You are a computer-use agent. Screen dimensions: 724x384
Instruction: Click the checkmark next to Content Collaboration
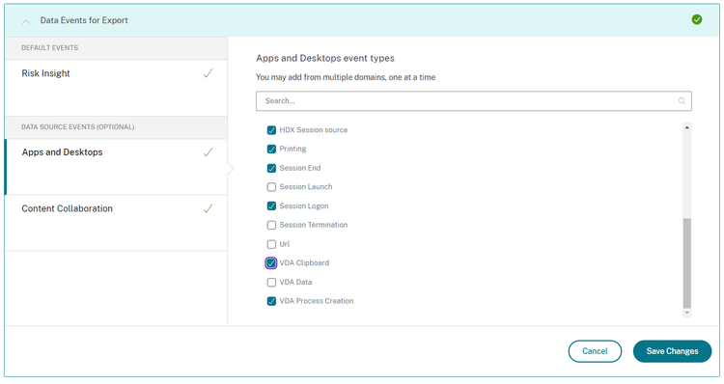coord(208,208)
